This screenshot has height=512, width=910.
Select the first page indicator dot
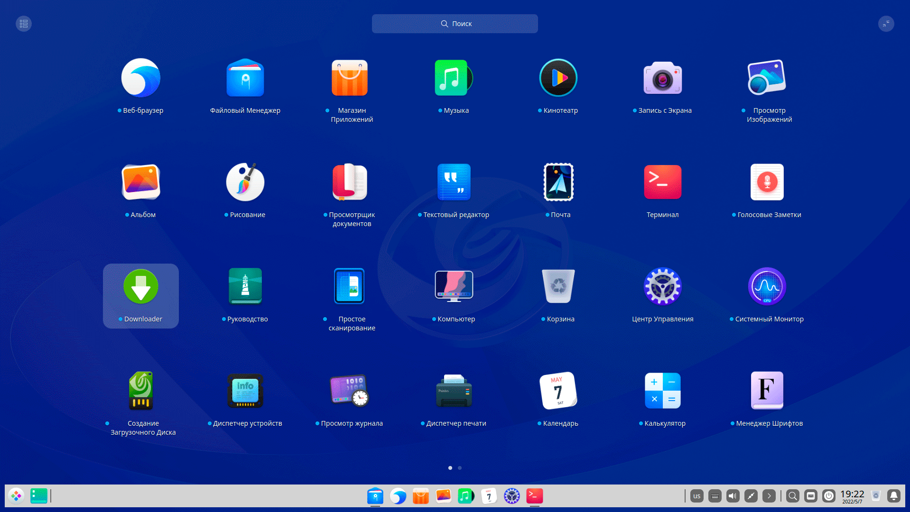[450, 468]
